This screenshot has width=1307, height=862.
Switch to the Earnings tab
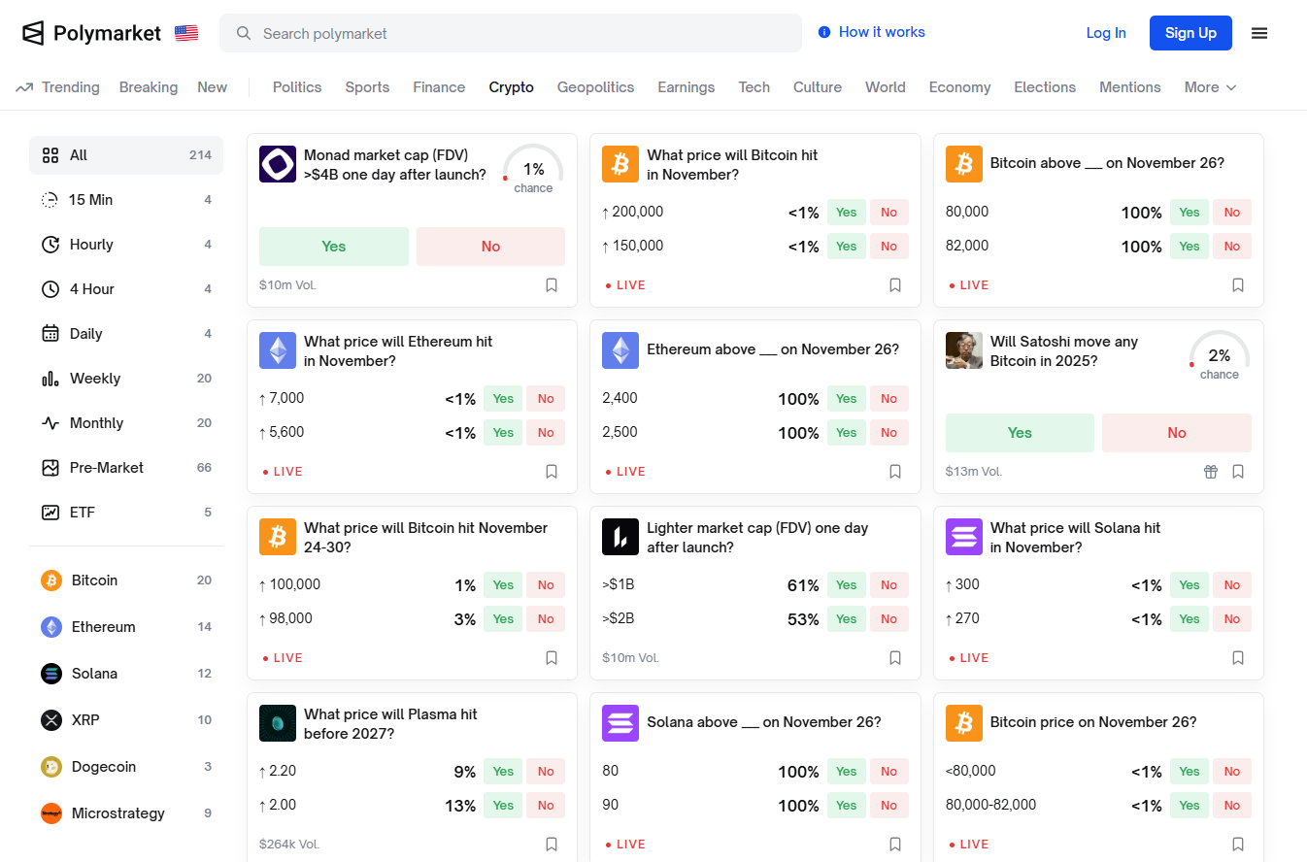(x=686, y=87)
